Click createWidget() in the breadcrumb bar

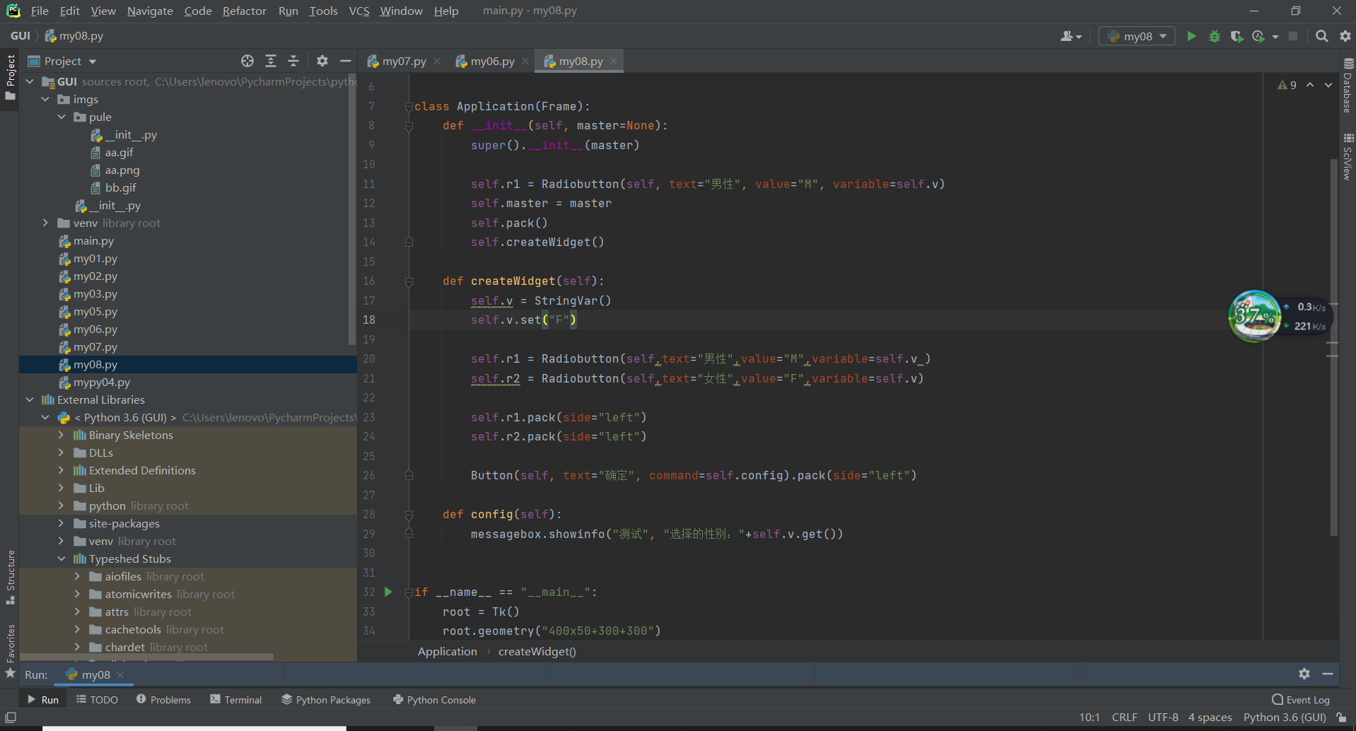(x=537, y=652)
